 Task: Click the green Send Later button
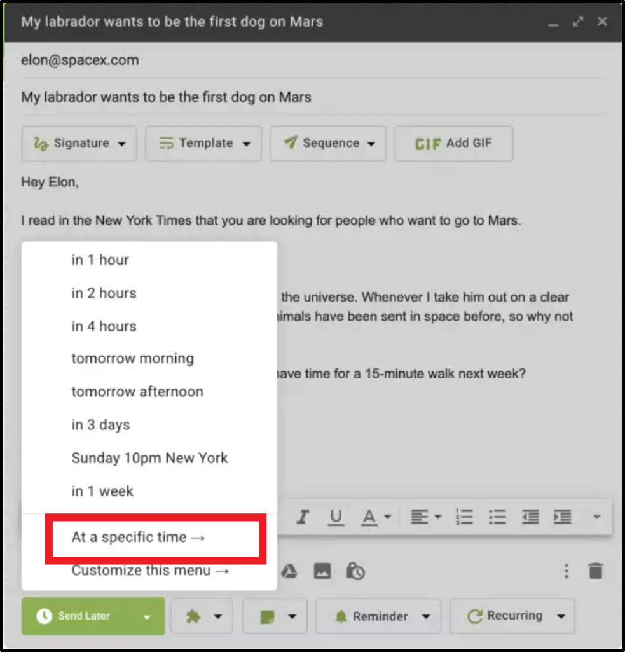(83, 616)
